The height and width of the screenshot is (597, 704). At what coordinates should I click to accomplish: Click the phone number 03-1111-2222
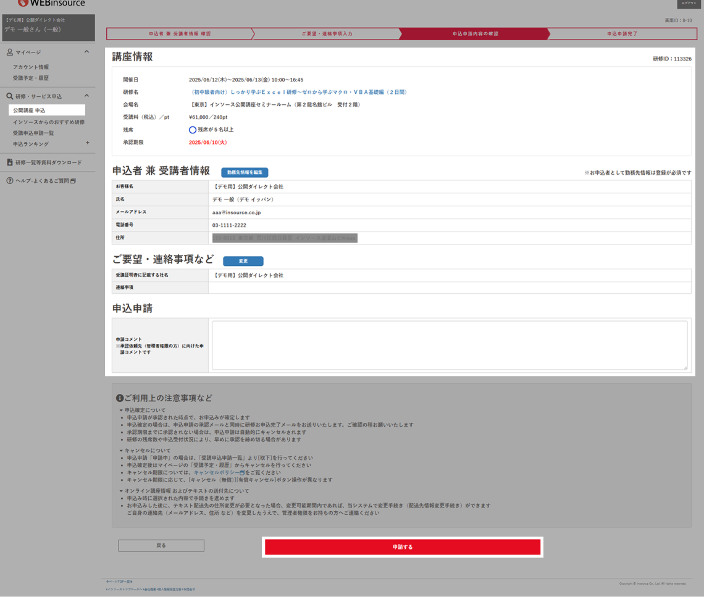coord(229,225)
